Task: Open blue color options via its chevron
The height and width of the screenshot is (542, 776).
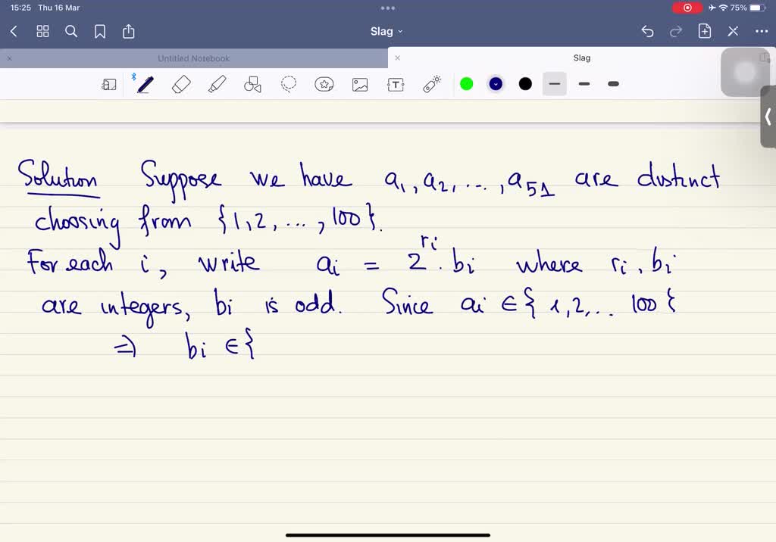Action: pos(496,84)
